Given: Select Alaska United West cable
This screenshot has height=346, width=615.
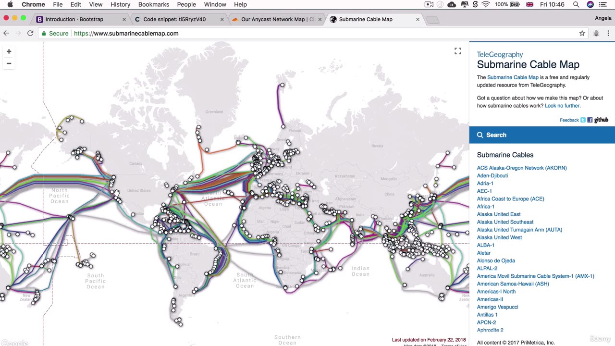Looking at the screenshot, I should (x=499, y=237).
